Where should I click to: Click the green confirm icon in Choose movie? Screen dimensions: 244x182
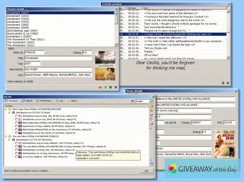pyautogui.click(x=110, y=87)
